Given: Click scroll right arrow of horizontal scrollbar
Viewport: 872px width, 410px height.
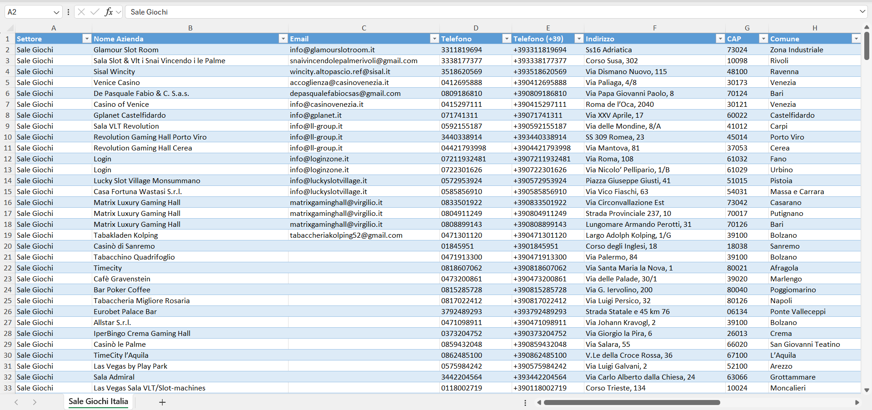Looking at the screenshot, I should (857, 402).
